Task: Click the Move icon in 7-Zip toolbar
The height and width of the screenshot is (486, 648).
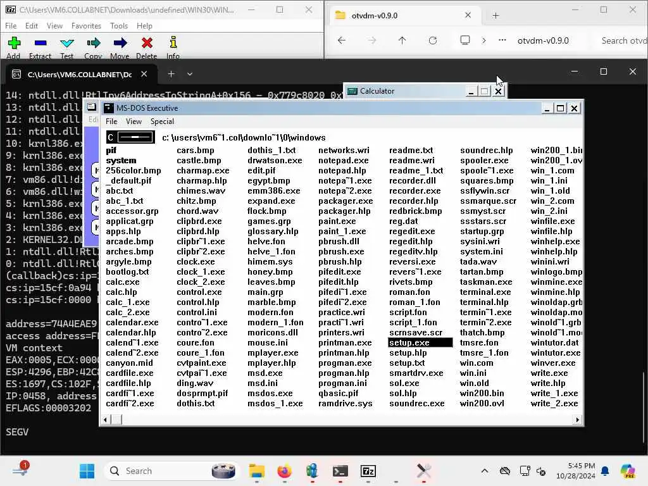Action: click(x=120, y=42)
